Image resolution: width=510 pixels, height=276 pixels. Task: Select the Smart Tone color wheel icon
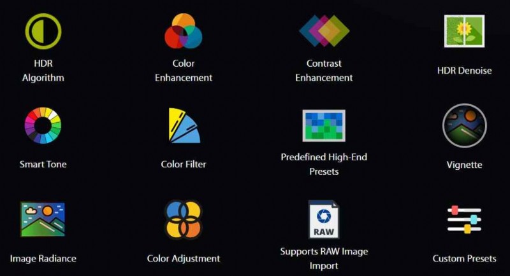coord(43,125)
